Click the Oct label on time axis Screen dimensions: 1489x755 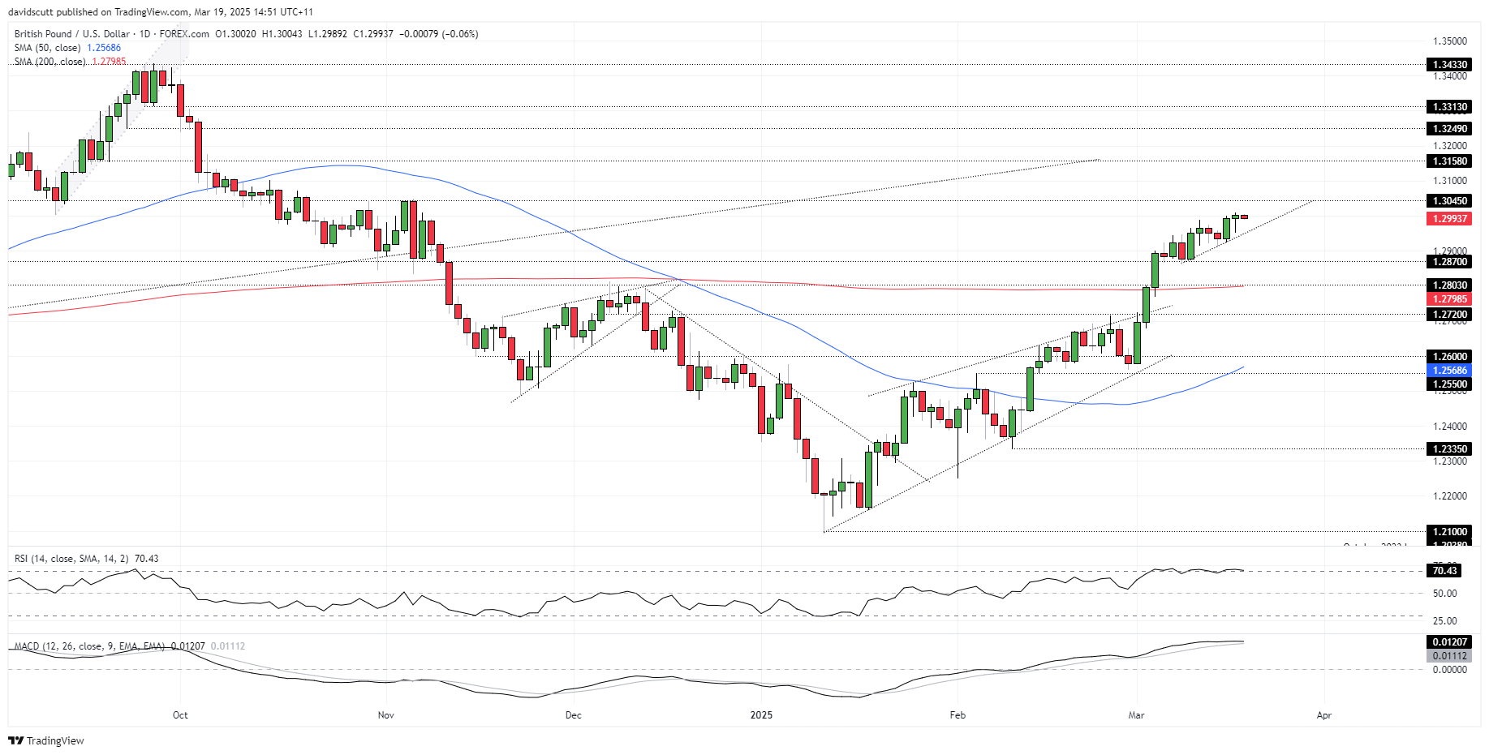point(180,714)
